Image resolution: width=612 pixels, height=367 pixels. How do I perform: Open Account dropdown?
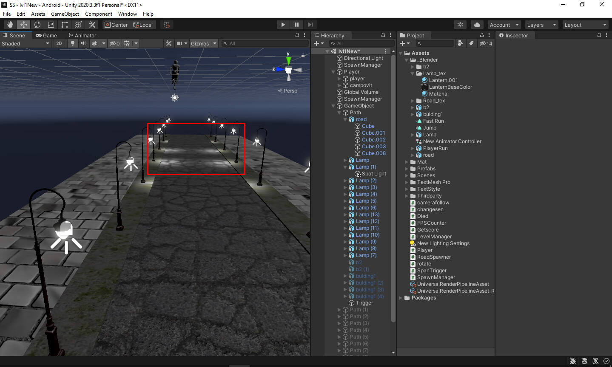(504, 25)
